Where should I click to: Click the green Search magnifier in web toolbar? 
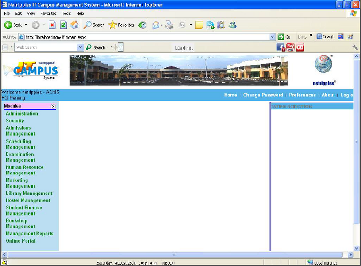[x=88, y=47]
